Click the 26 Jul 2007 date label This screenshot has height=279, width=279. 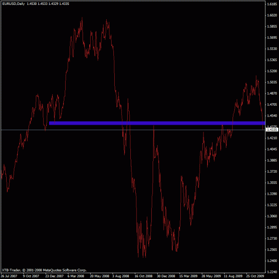click(9, 276)
